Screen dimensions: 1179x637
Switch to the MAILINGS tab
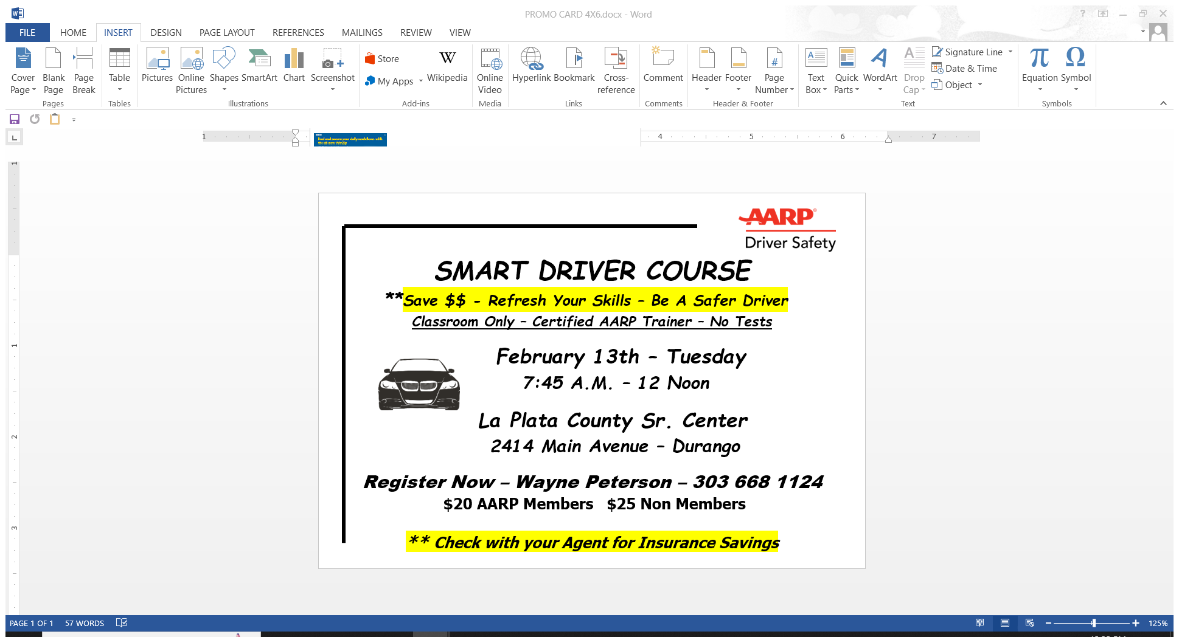[362, 33]
